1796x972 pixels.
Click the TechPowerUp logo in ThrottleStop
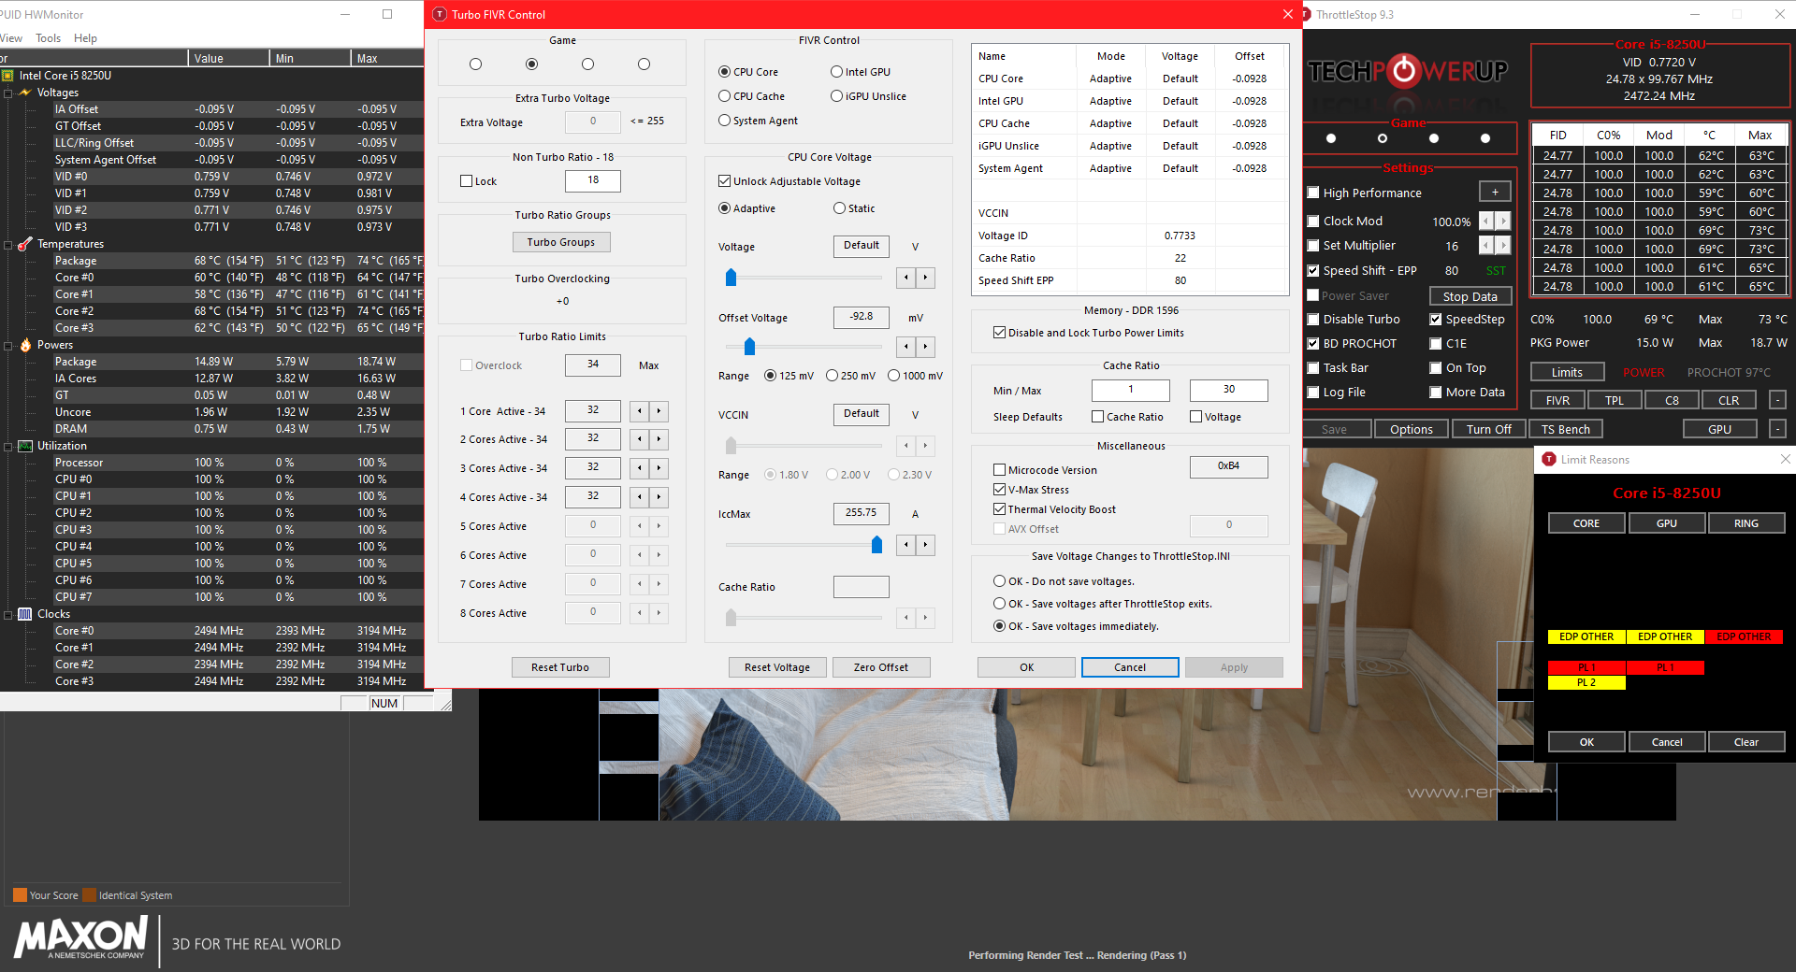[1408, 71]
